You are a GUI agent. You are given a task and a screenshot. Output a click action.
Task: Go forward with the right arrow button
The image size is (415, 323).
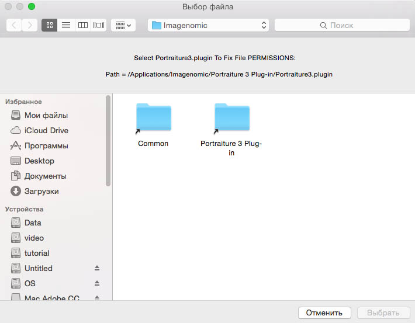[x=30, y=25]
